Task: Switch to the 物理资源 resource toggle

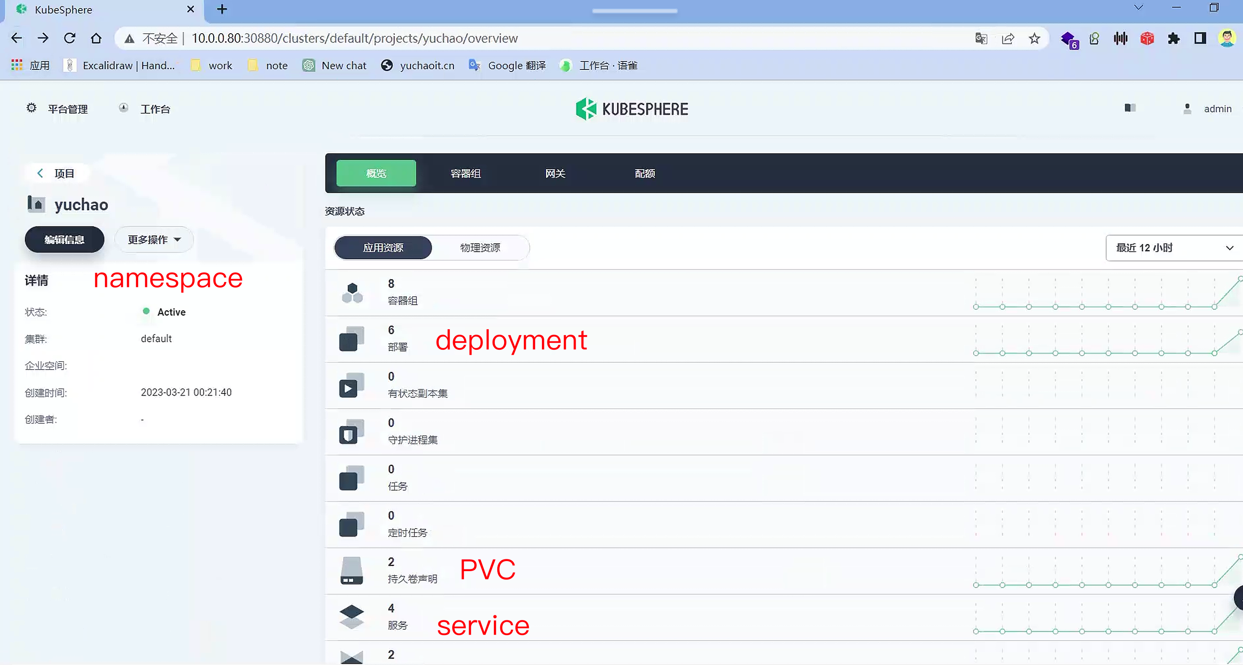Action: 480,248
